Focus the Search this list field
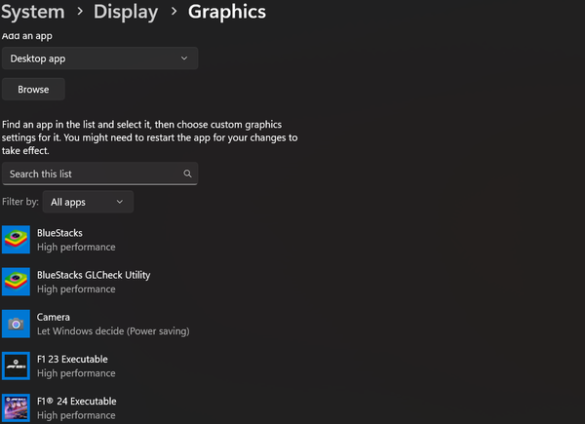This screenshot has width=585, height=424. coord(99,173)
